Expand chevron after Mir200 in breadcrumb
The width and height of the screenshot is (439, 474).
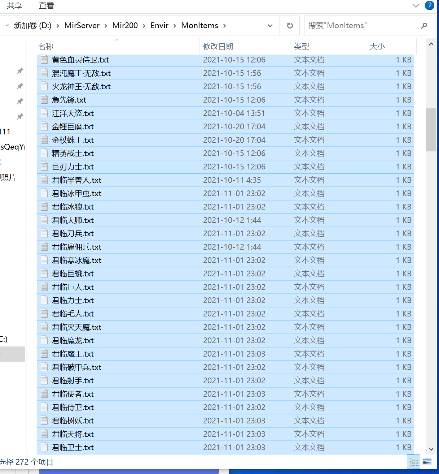pos(144,26)
